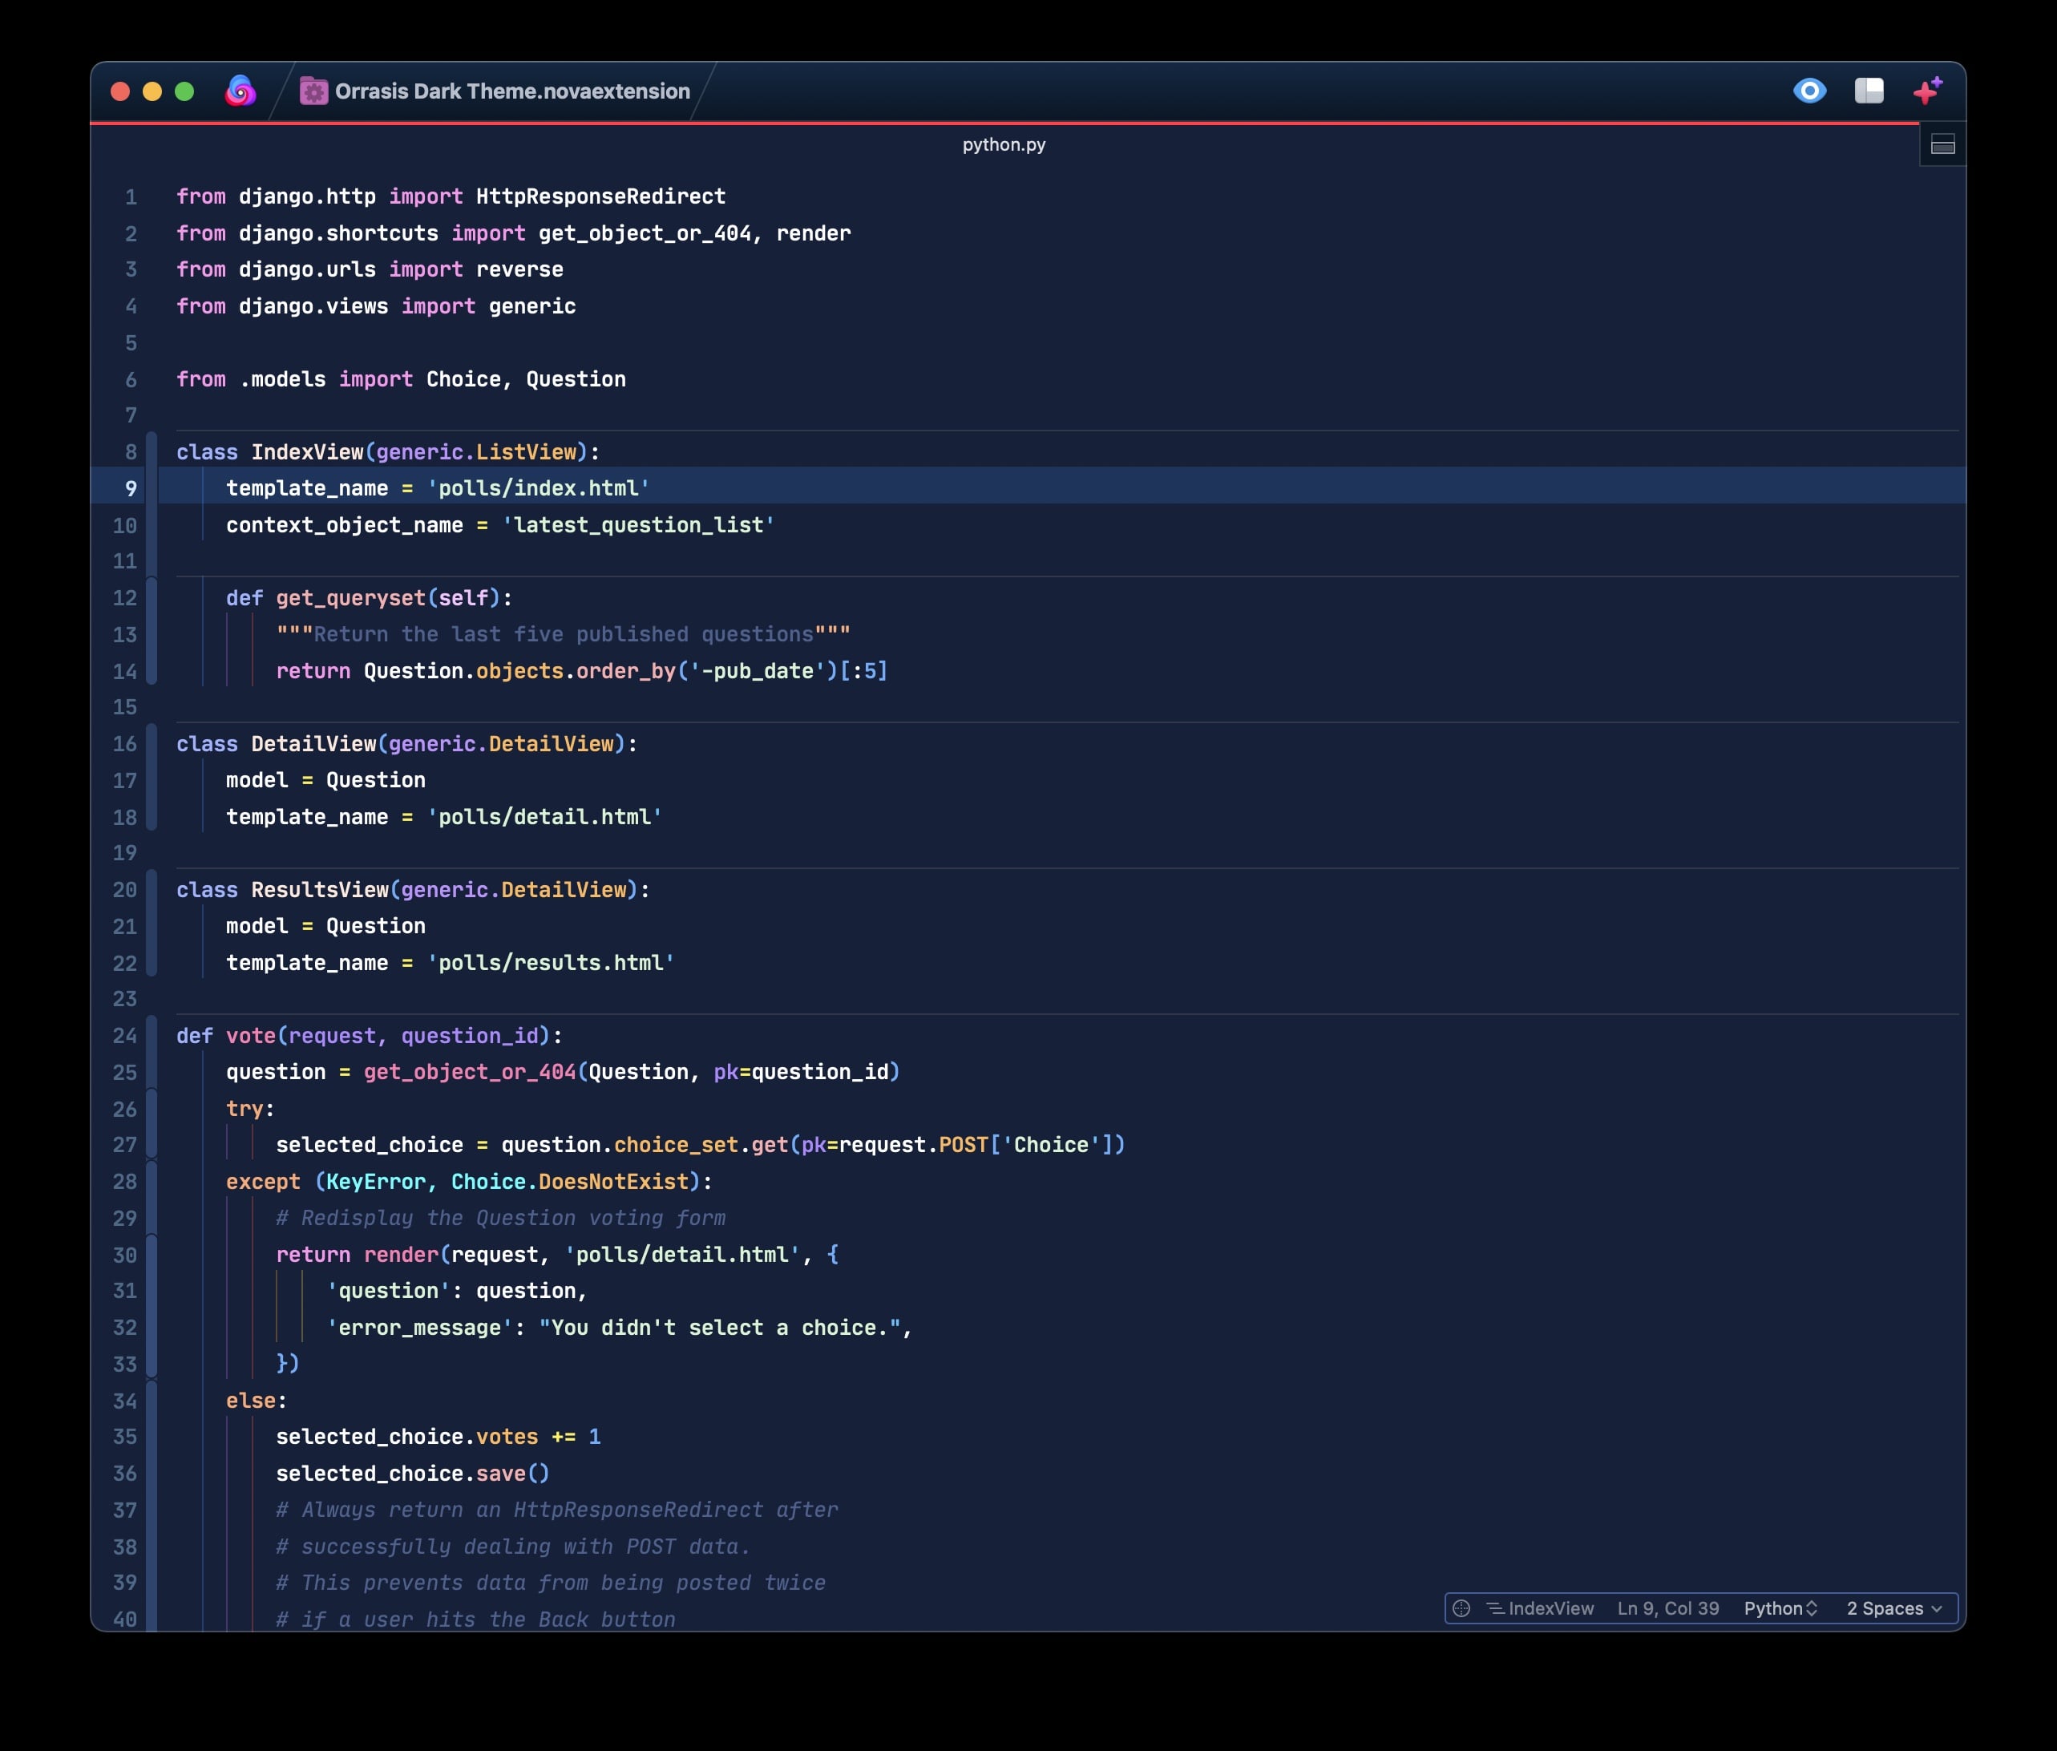Open the IndexView symbol navigator
Screen dimensions: 2057x1751
pos(1540,1608)
